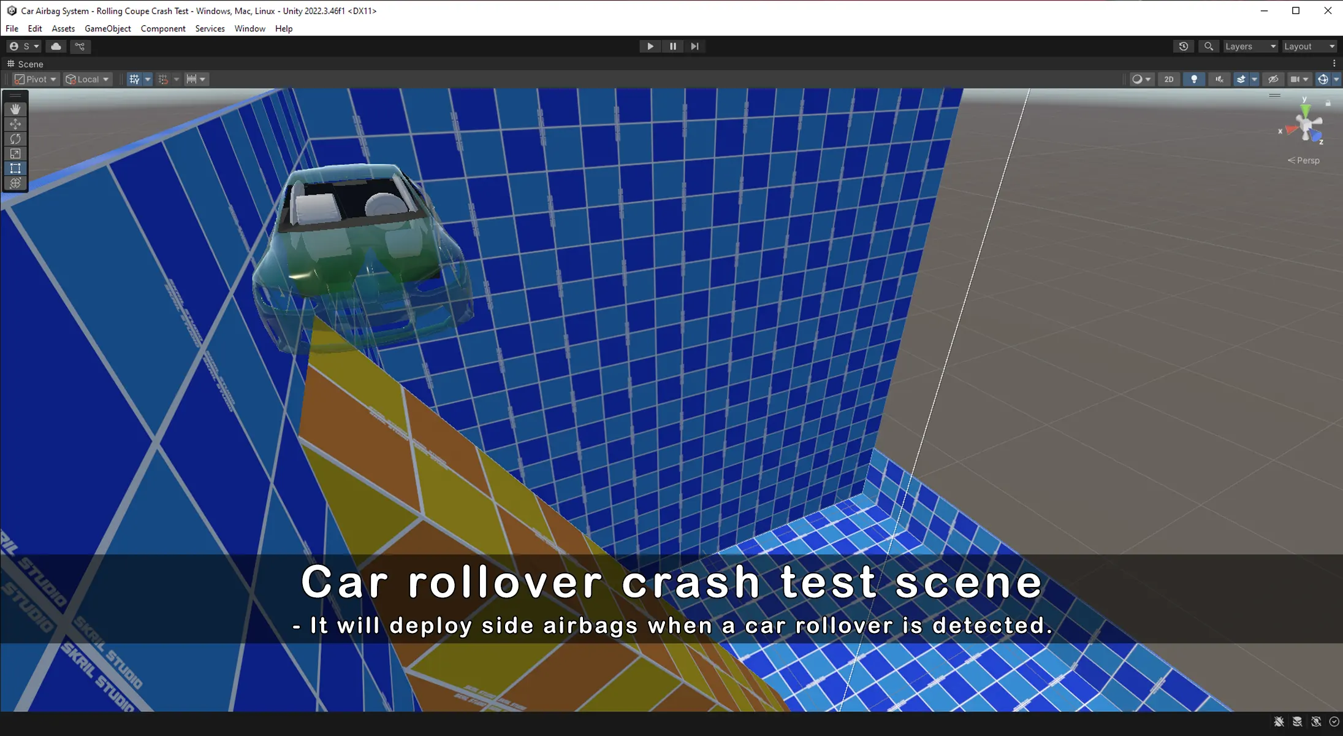This screenshot has height=736, width=1343.
Task: Activate the Transform tool icon
Action: [x=15, y=183]
